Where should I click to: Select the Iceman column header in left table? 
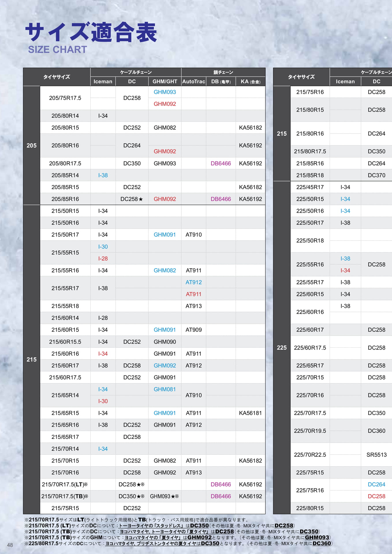pyautogui.click(x=103, y=81)
